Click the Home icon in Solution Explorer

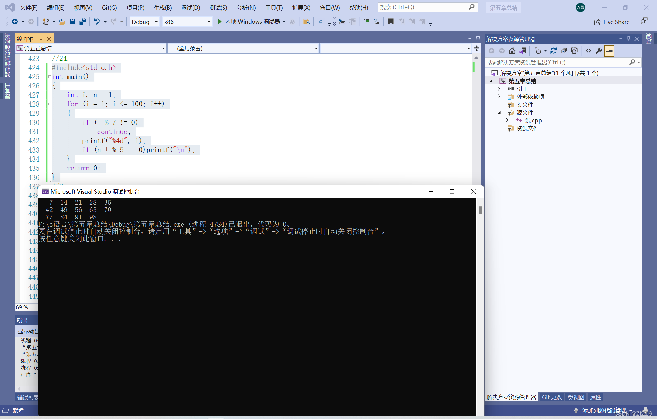click(512, 51)
